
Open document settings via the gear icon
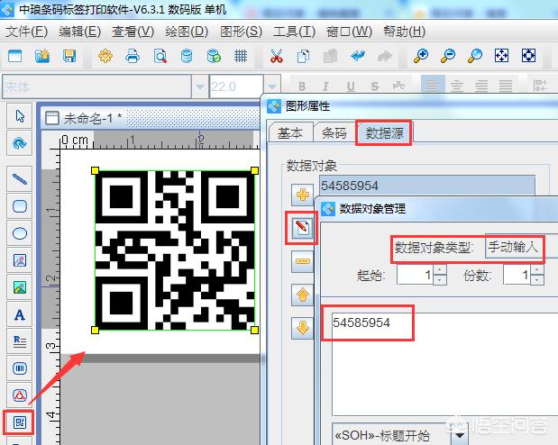click(x=105, y=56)
